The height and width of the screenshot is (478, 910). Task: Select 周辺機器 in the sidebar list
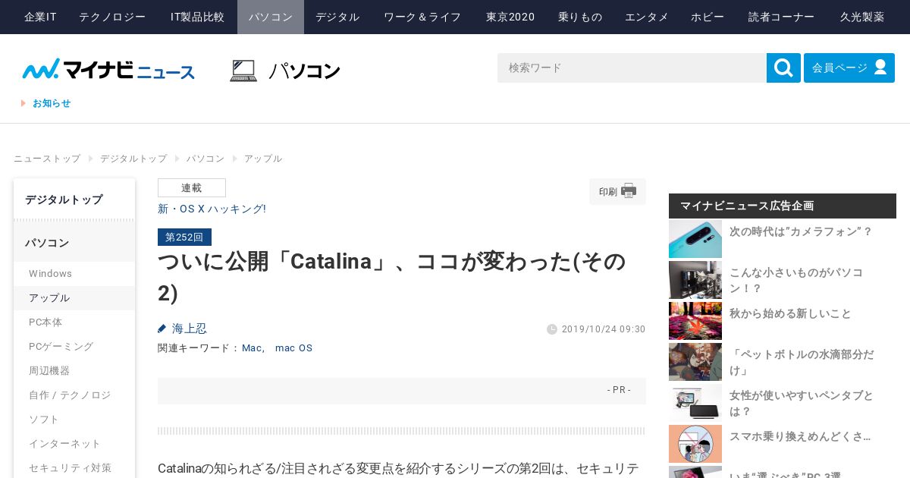pos(74,371)
